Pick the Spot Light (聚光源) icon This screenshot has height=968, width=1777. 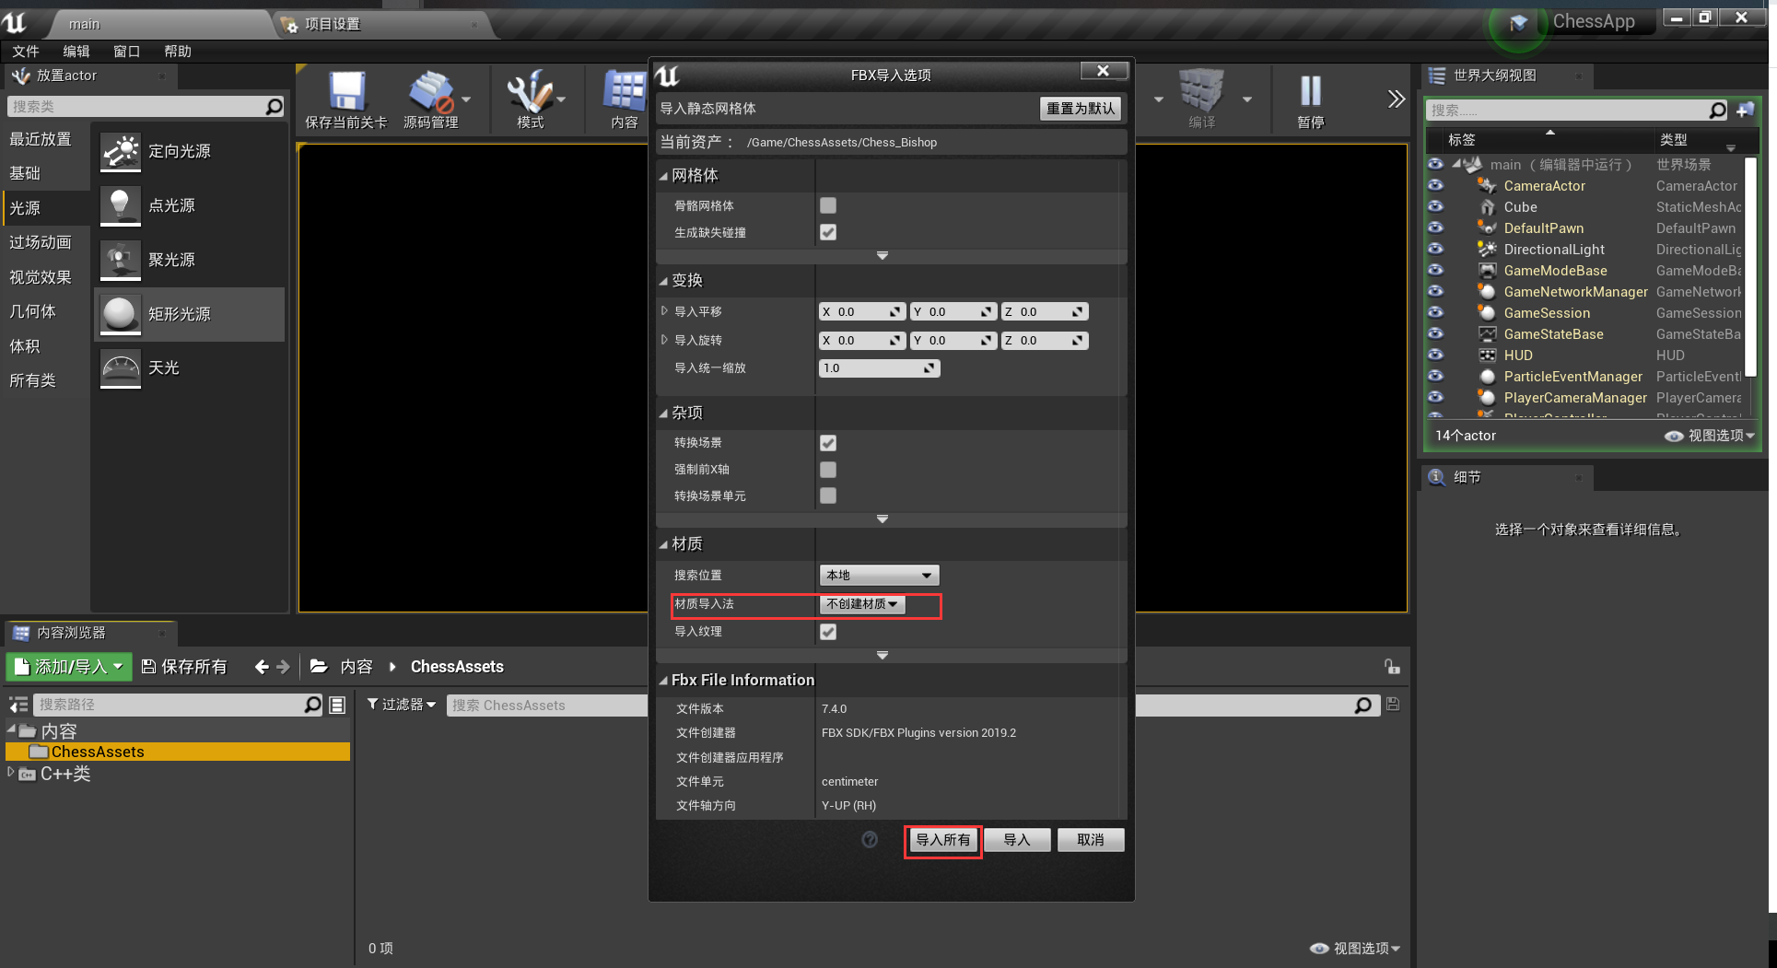(x=121, y=261)
